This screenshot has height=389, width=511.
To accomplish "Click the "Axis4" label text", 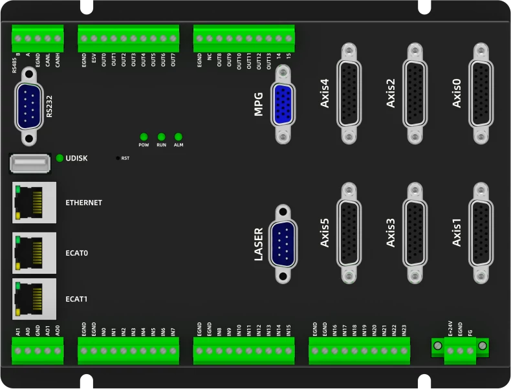I will [325, 93].
